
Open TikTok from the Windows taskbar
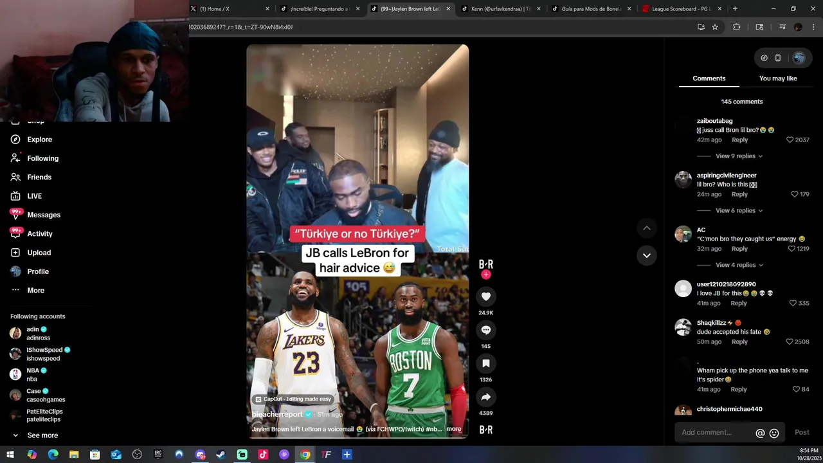point(263,455)
